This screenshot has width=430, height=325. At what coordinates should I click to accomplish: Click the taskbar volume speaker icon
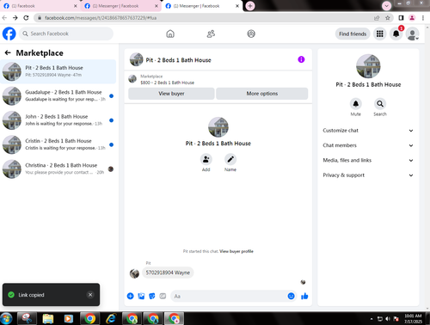[388, 319]
